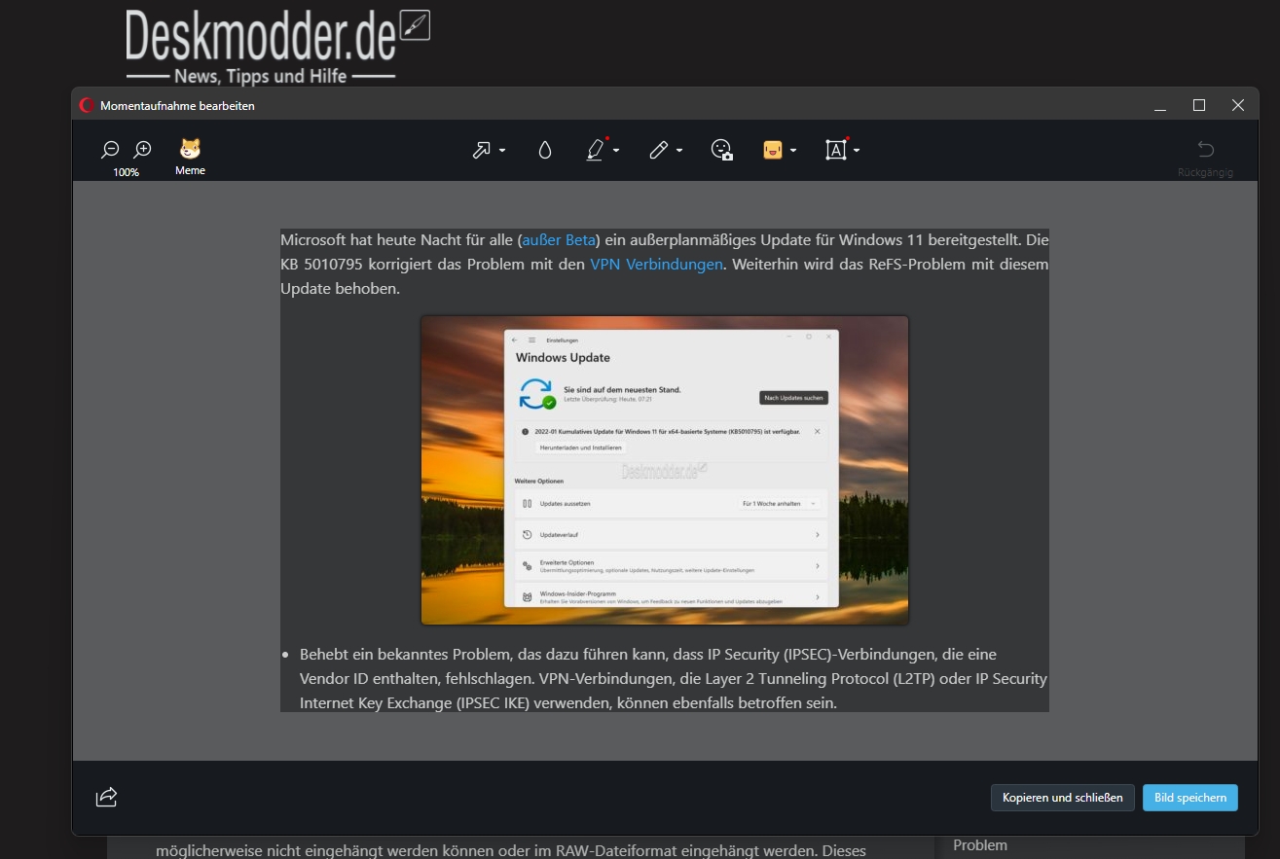Click the Deskmodder.de site logo
The height and width of the screenshot is (859, 1280).
[x=261, y=46]
